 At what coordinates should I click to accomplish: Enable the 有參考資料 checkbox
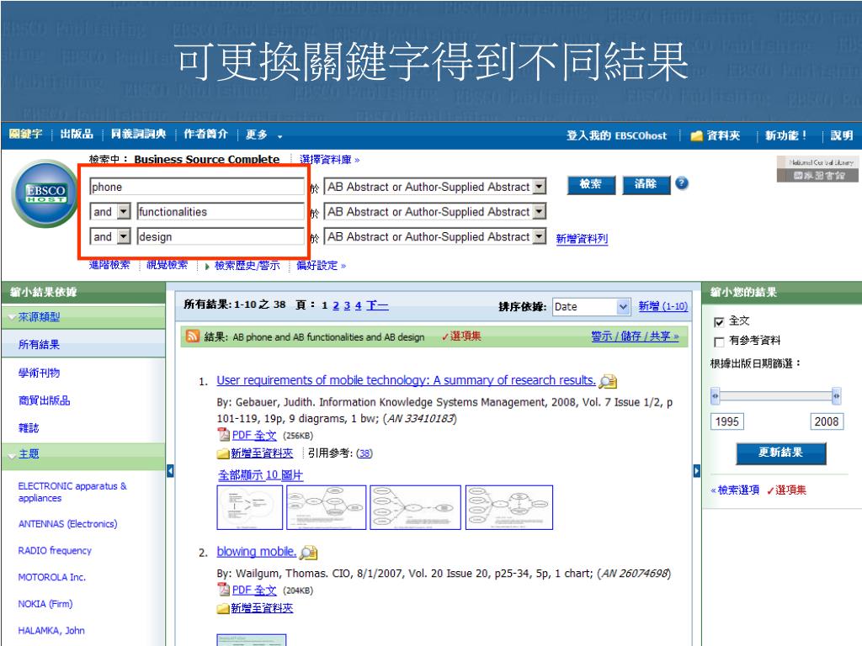pos(719,341)
